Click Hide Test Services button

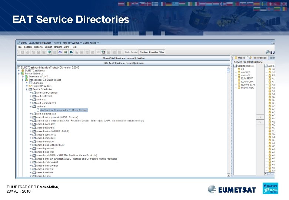[123, 63]
